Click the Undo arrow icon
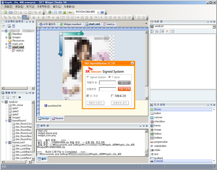The width and height of the screenshot is (217, 170). (x=35, y=12)
